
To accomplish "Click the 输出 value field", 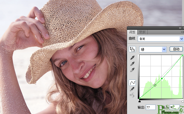I will (151, 107).
